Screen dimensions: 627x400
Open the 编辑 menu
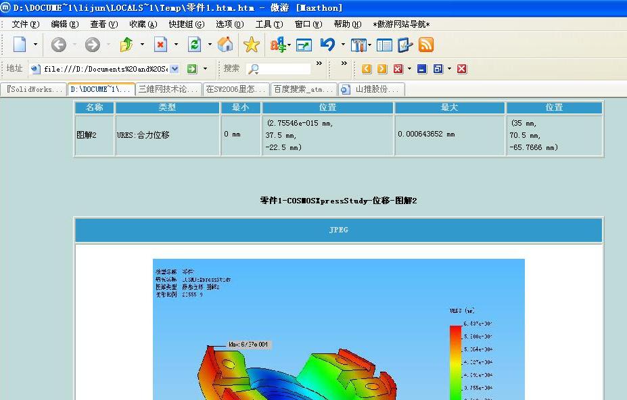pyautogui.click(x=65, y=24)
